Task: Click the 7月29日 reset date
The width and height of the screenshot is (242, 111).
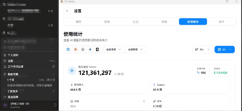Action: click(50, 80)
